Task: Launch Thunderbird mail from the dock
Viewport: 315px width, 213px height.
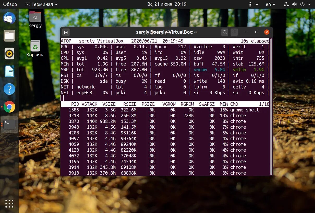Action: point(9,18)
